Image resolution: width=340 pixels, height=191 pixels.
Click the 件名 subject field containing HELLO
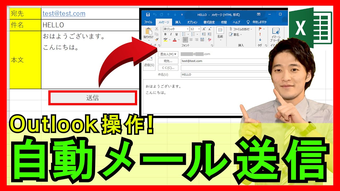point(226,75)
